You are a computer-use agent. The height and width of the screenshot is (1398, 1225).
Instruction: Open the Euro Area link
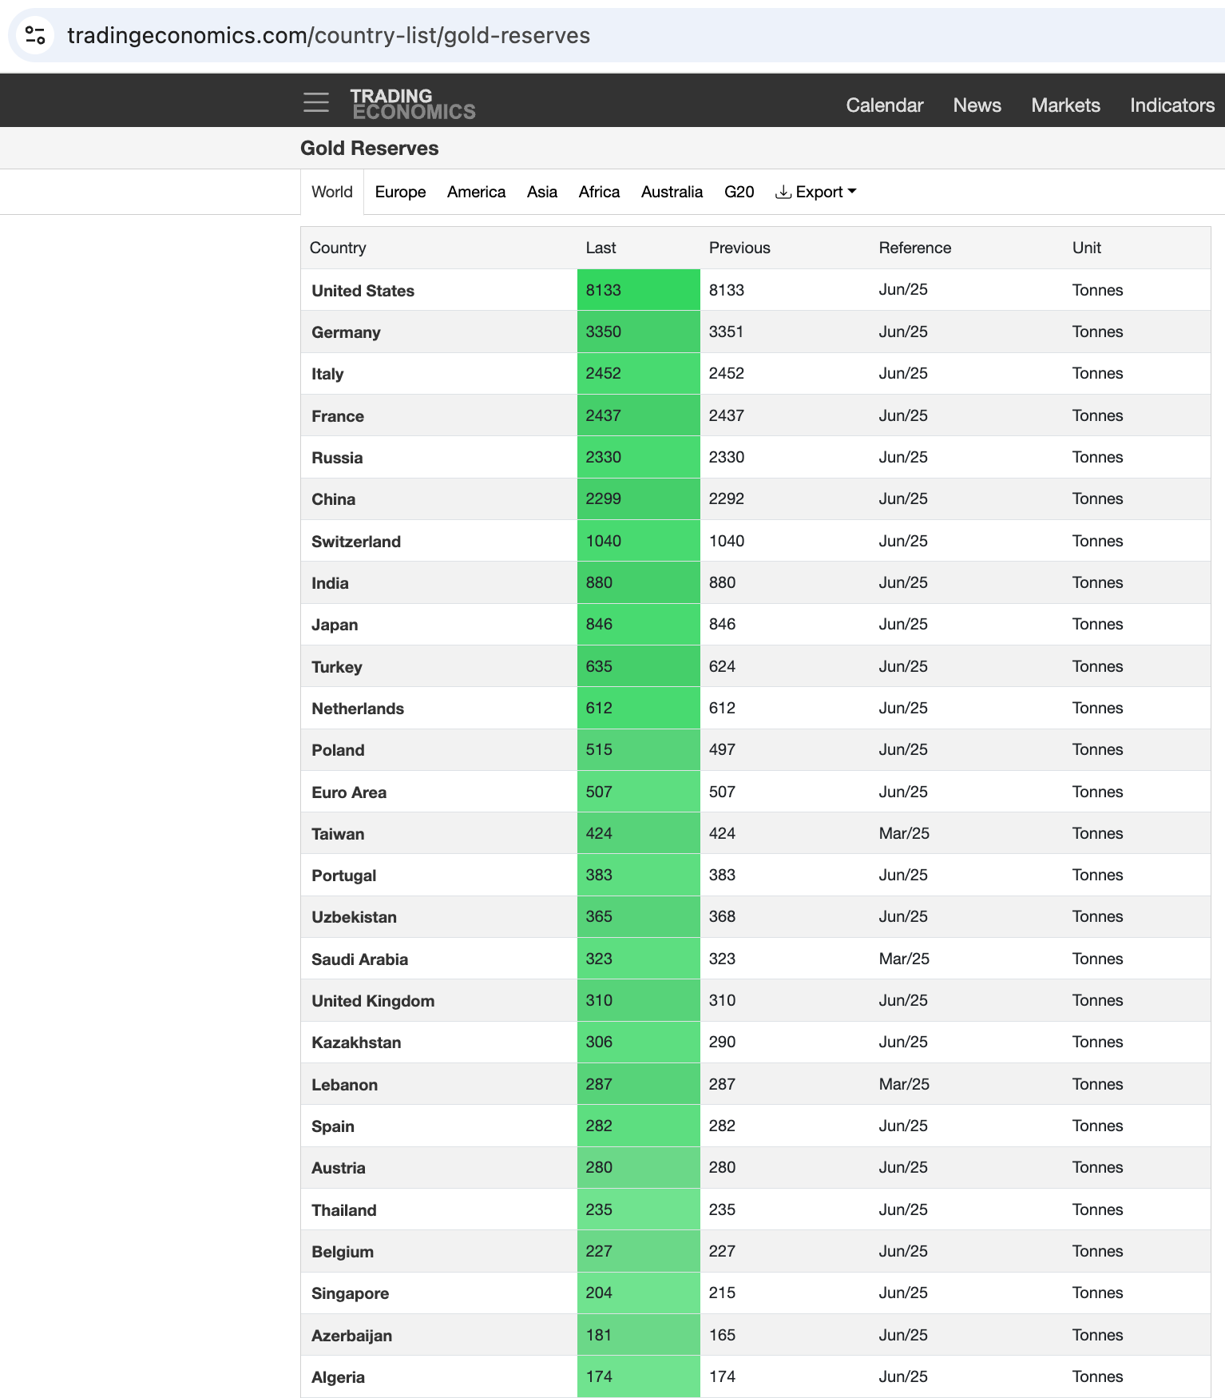coord(349,792)
